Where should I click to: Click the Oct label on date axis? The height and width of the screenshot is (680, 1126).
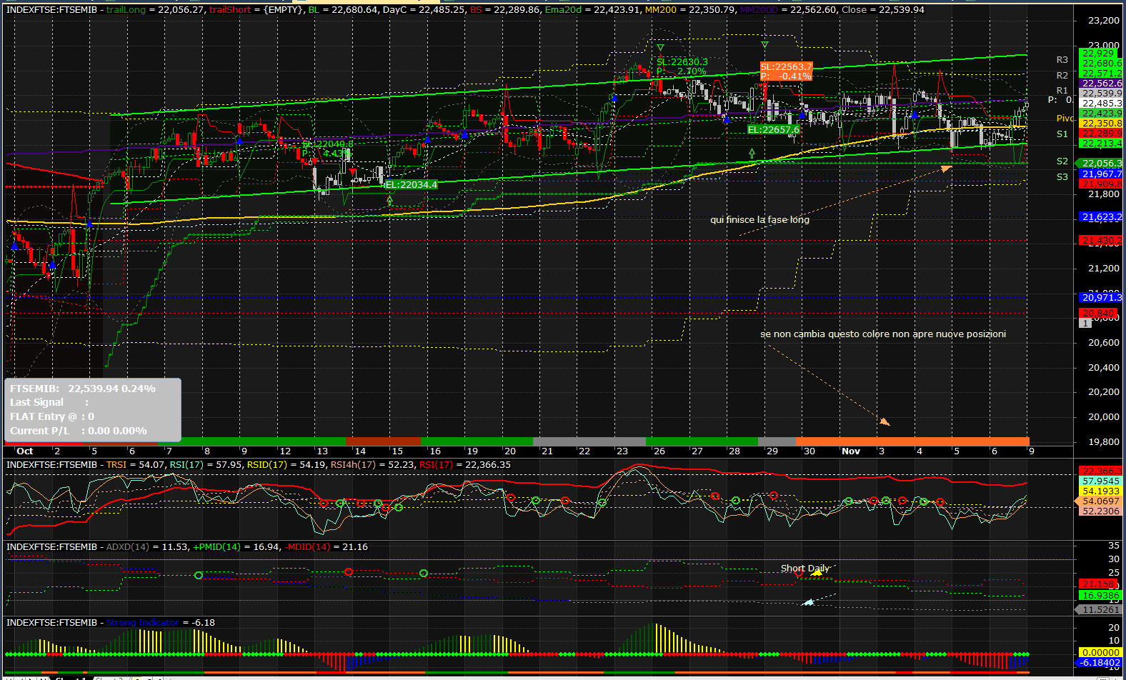pos(25,451)
